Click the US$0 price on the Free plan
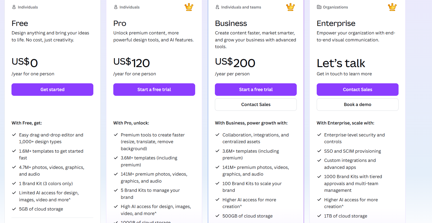Viewport: 432px width, 223px height. tap(24, 62)
